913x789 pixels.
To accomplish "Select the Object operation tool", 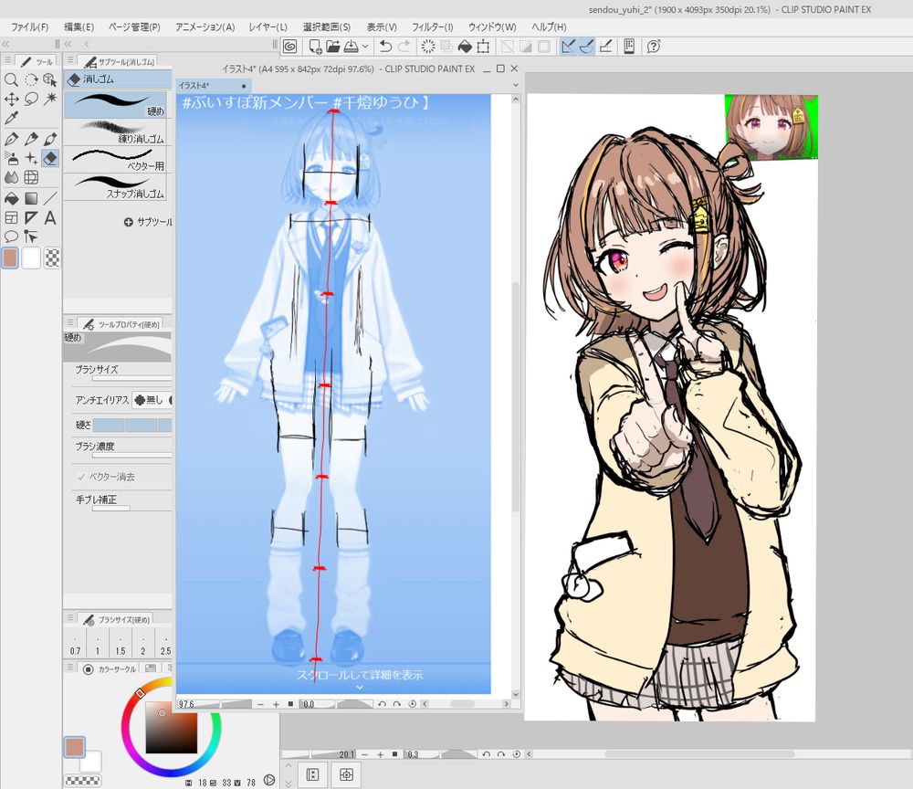I will pos(50,79).
